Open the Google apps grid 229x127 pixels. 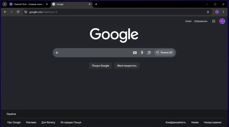pyautogui.click(x=214, y=21)
